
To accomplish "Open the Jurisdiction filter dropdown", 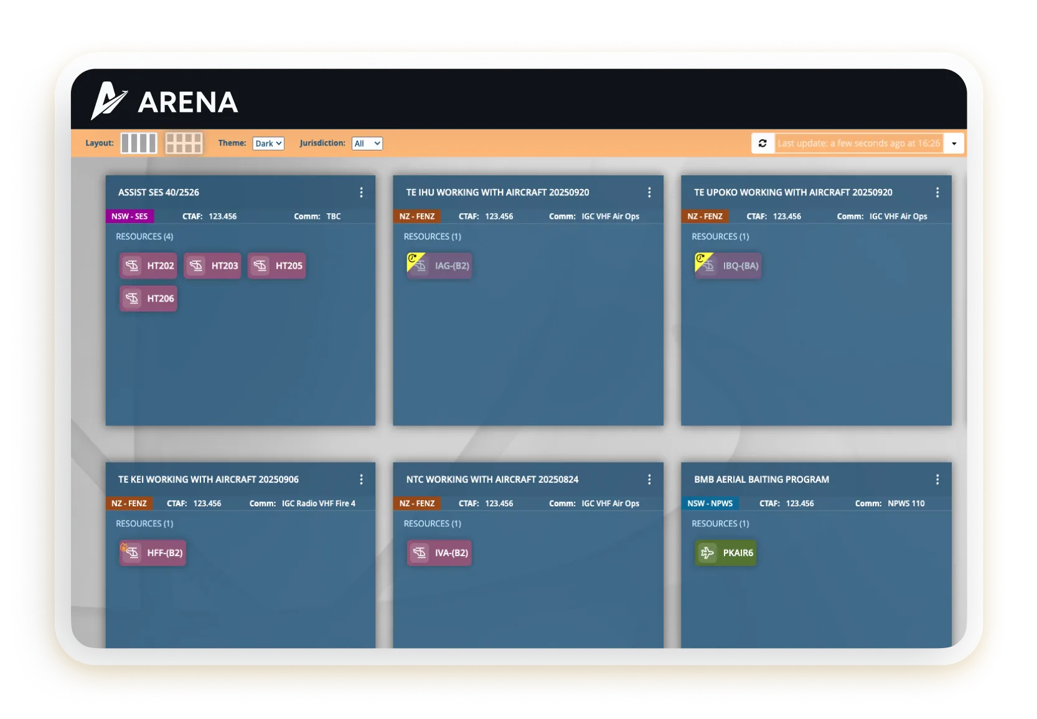I will 367,143.
